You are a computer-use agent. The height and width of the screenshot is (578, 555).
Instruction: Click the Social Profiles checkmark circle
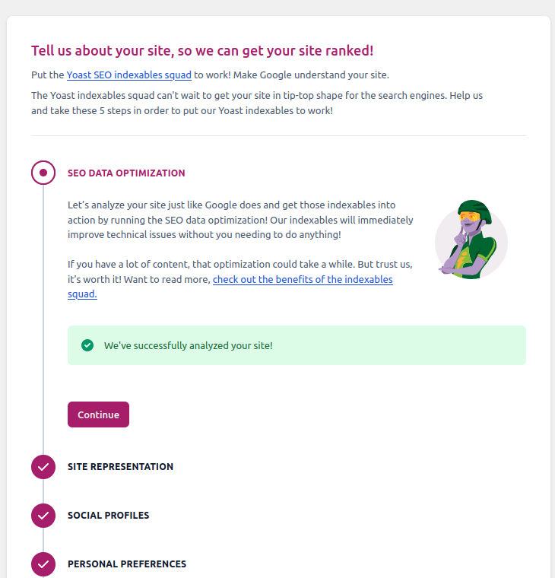tap(43, 516)
